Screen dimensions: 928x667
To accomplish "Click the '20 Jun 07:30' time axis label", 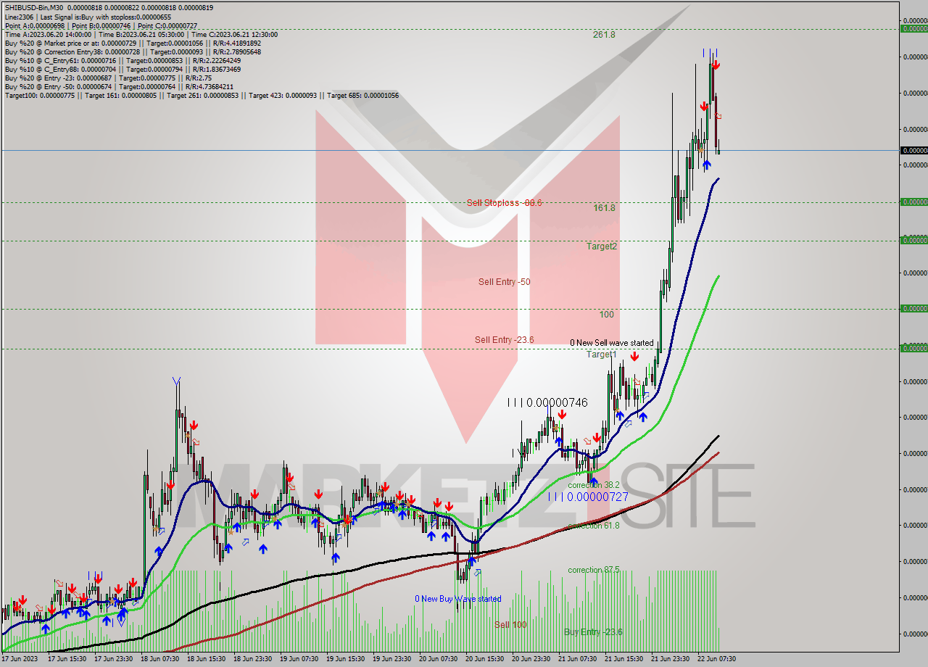I will pyautogui.click(x=439, y=659).
